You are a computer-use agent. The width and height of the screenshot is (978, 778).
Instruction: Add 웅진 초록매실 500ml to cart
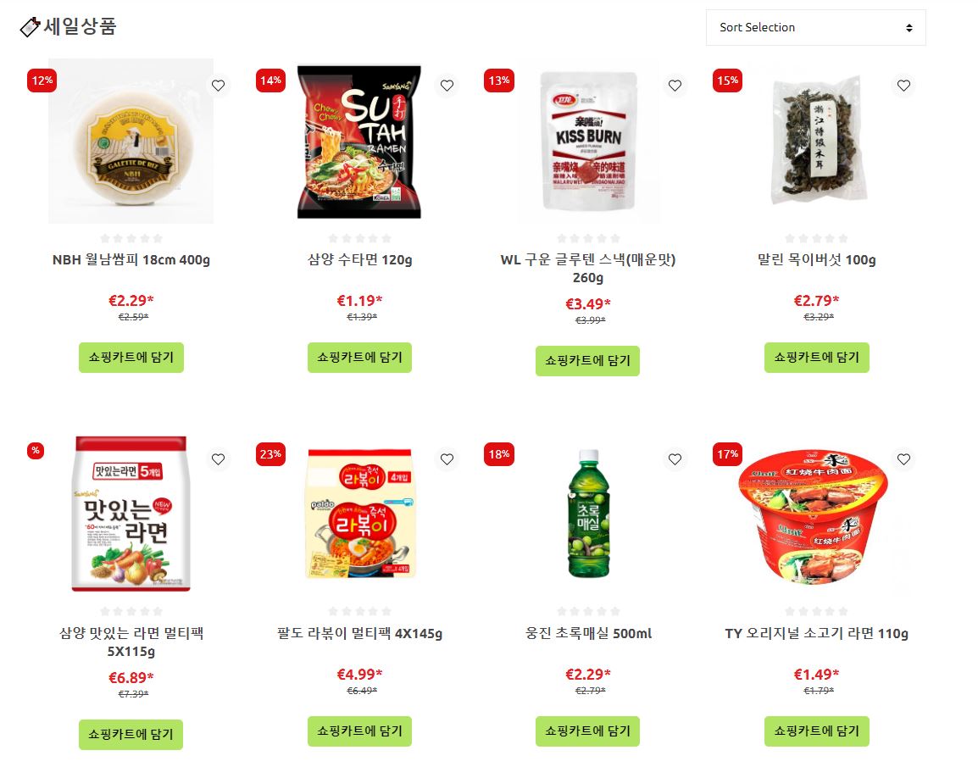pos(587,731)
